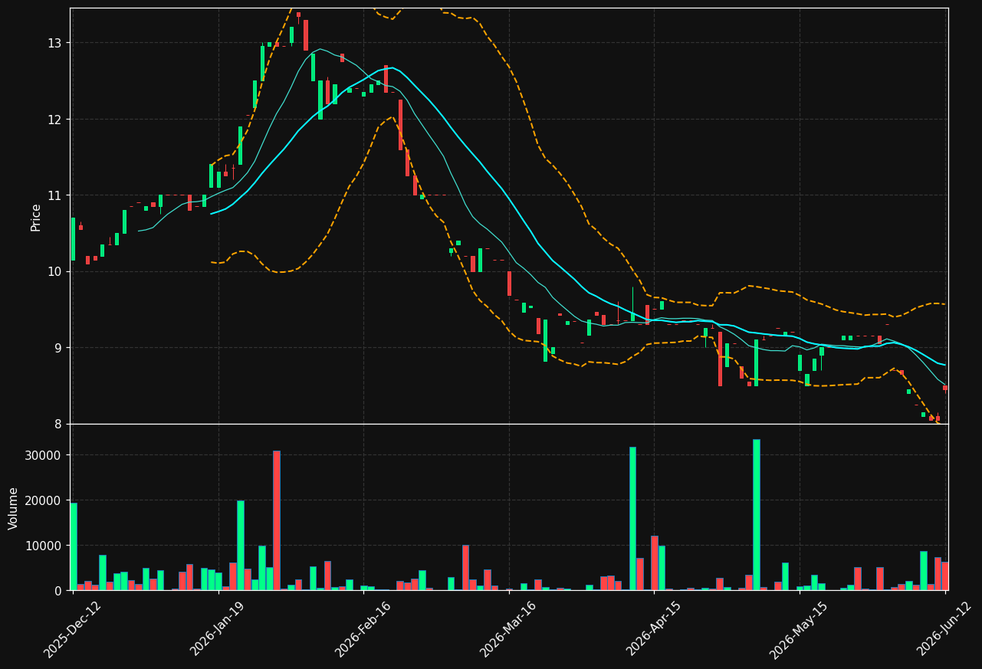Screen dimensions: 982x669
Task: Click the 2026-Jun-12 date label
Action: click(944, 629)
